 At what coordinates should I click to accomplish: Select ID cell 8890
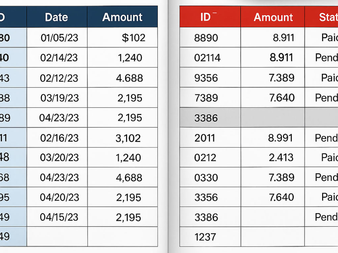(210, 37)
